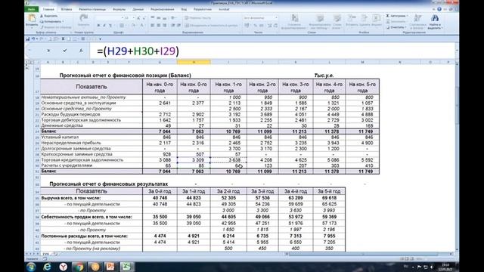Select the EVA sheet tab

point(45,254)
